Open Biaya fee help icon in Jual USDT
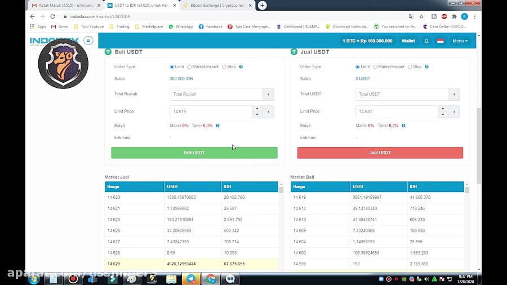Image resolution: width=507 pixels, height=285 pixels. (x=403, y=126)
